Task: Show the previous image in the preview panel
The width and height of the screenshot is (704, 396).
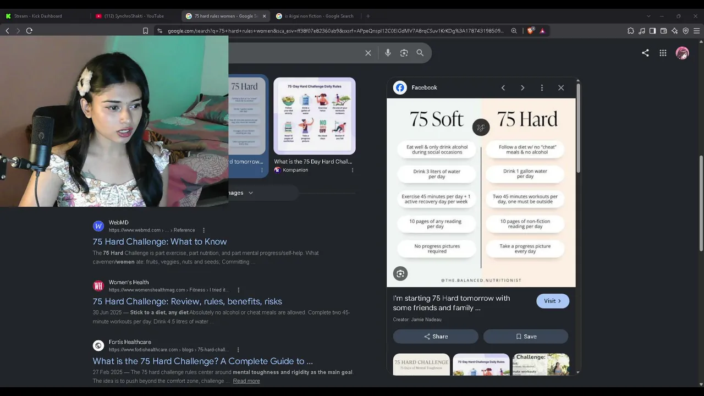Action: [503, 87]
